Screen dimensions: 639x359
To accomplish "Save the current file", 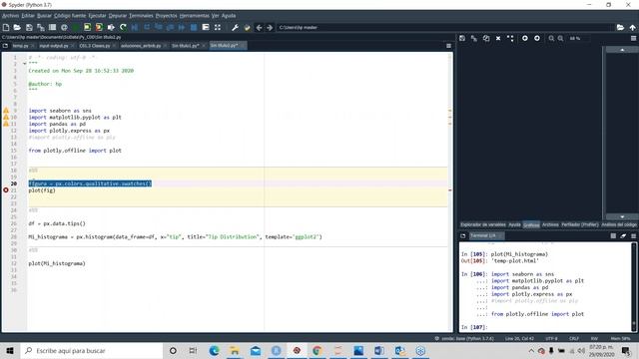I will pyautogui.click(x=29, y=27).
